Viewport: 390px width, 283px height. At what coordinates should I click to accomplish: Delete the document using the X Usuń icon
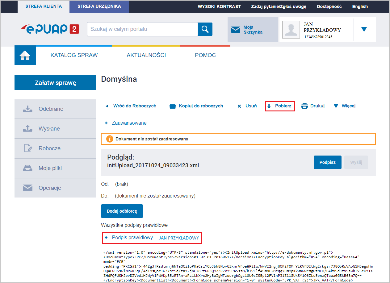[239, 106]
